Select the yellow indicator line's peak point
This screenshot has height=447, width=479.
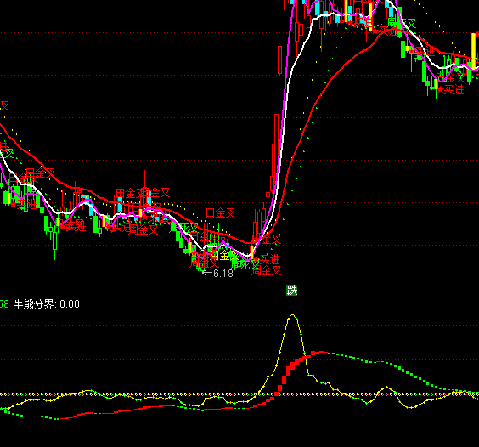(293, 314)
